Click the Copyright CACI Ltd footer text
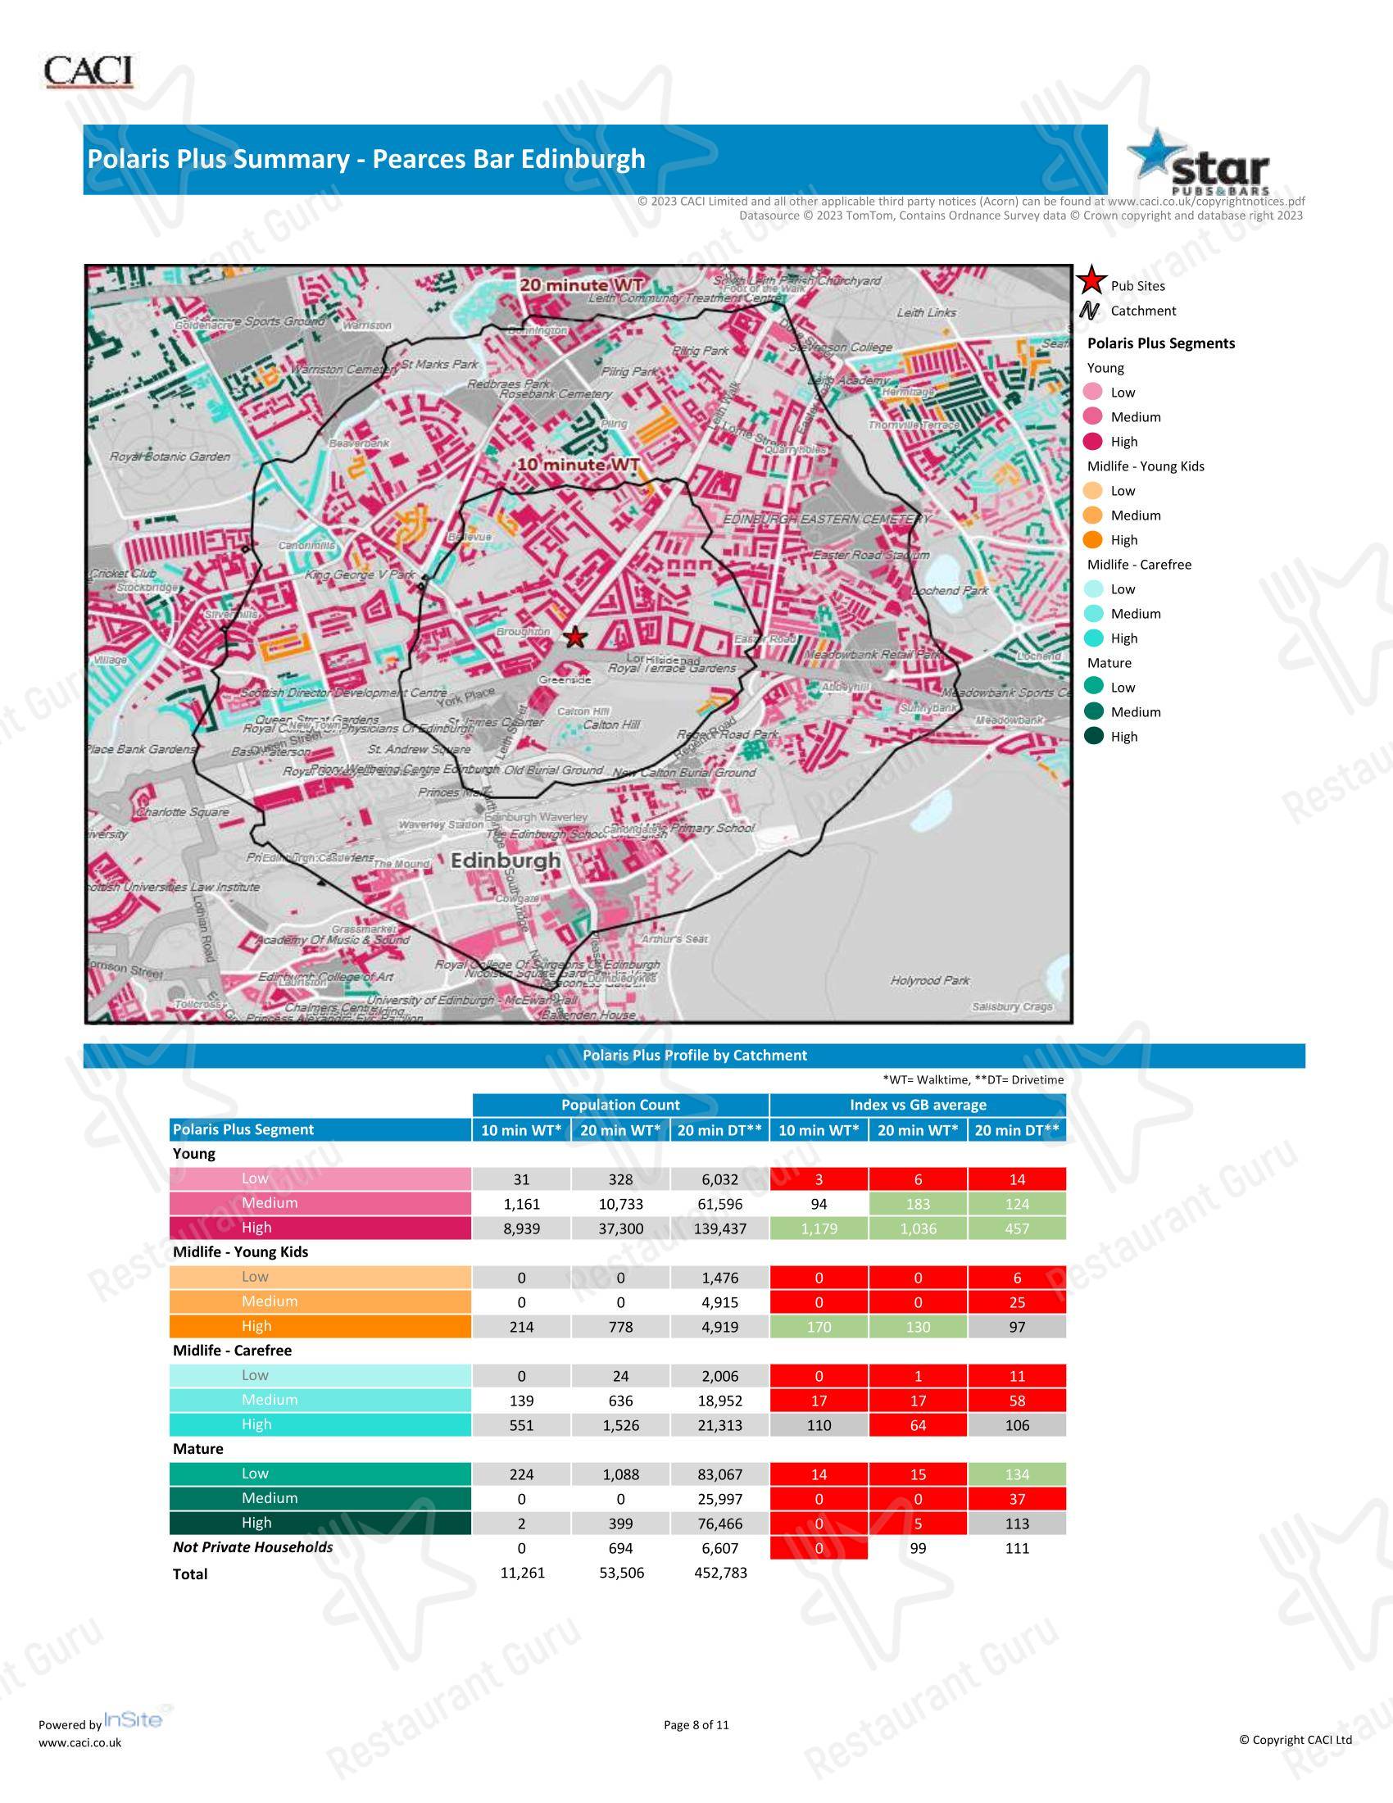 tap(1295, 1739)
